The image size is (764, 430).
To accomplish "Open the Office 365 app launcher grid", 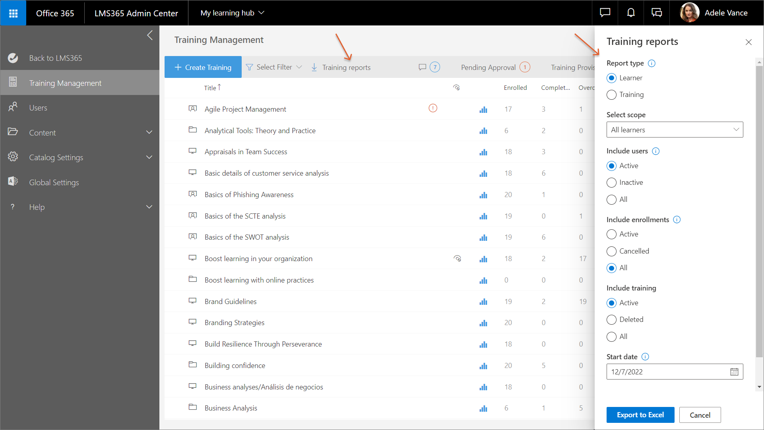I will [13, 13].
